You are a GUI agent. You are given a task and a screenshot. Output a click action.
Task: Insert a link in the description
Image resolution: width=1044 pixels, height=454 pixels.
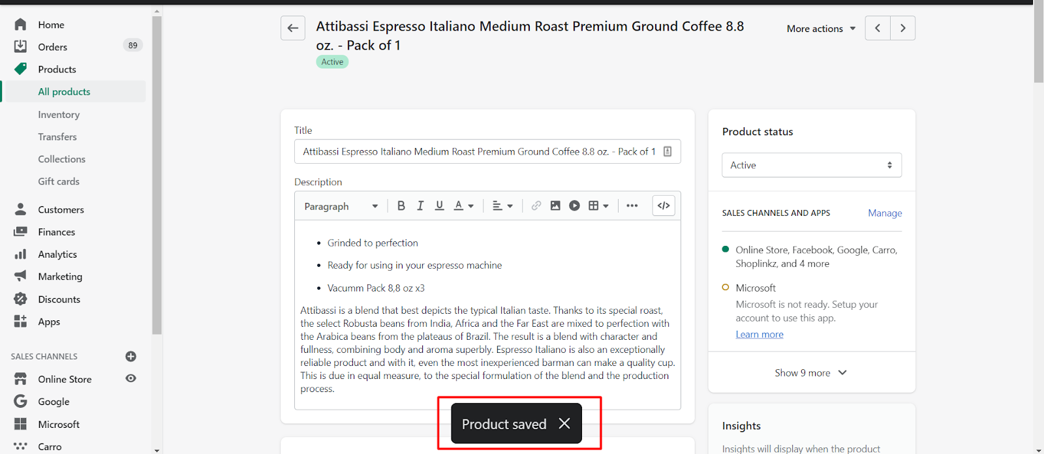(536, 205)
